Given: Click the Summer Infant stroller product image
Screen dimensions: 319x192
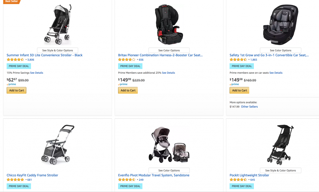Looking at the screenshot, I should click(58, 25).
